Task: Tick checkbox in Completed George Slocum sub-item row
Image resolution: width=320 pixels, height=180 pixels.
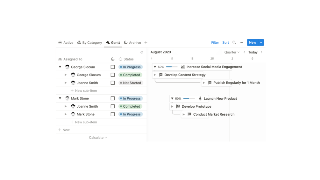Action: [x=113, y=75]
